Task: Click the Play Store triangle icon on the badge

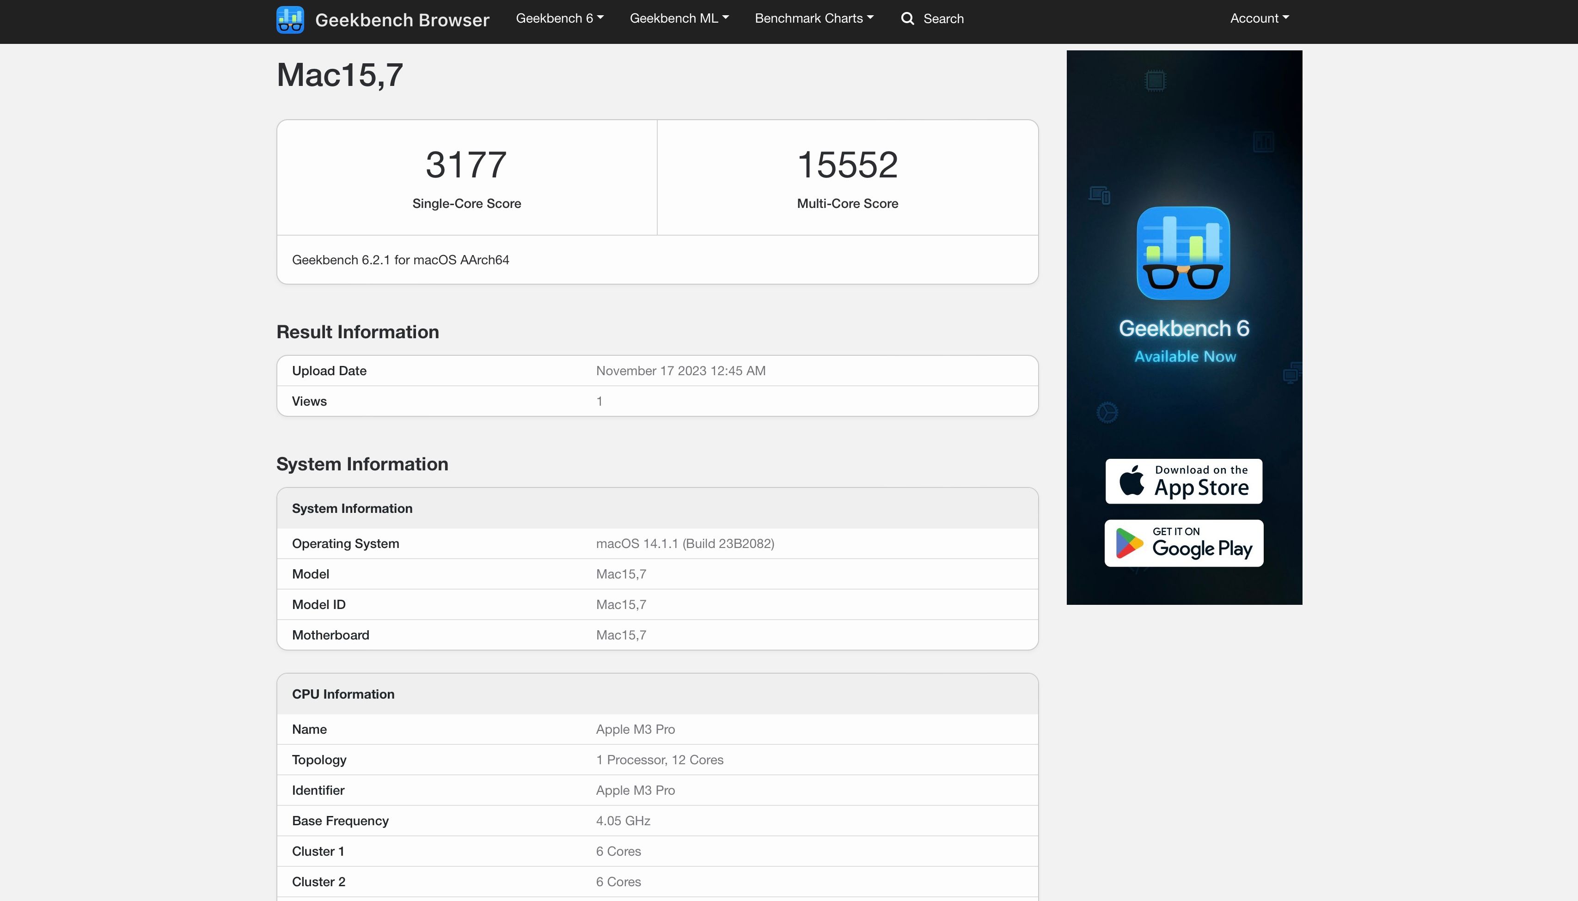Action: (1129, 543)
